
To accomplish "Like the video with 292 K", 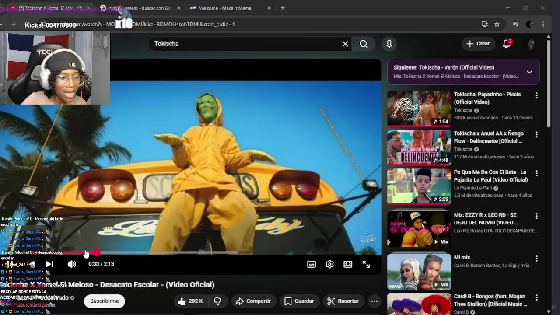I will tap(190, 301).
